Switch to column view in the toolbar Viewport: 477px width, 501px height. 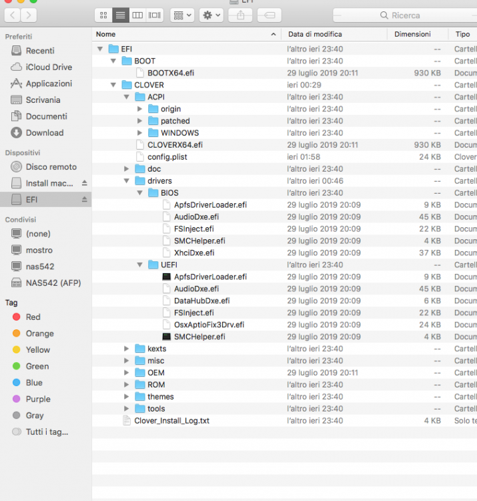click(x=137, y=15)
